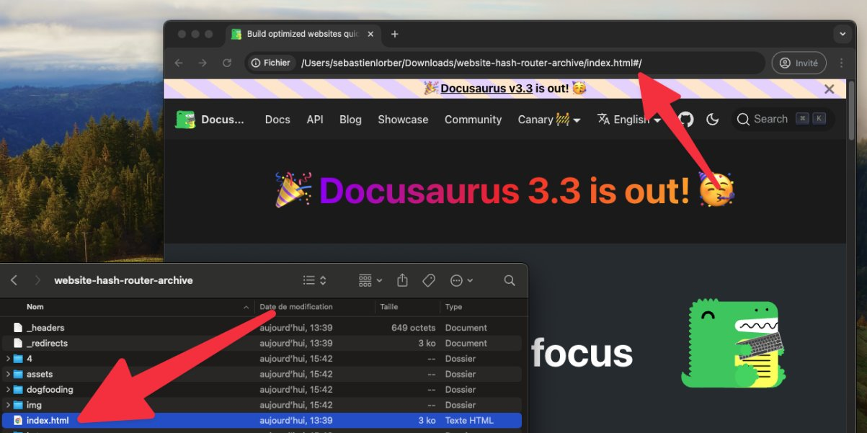867x433 pixels.
Task: Click the Invité profile button
Action: (799, 63)
